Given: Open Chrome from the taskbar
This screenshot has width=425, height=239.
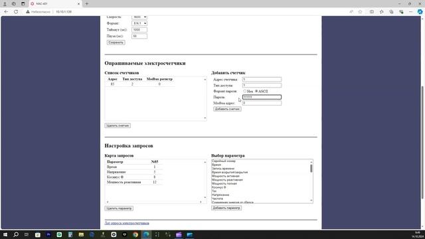Looking at the screenshot, I should pyautogui.click(x=135, y=234).
